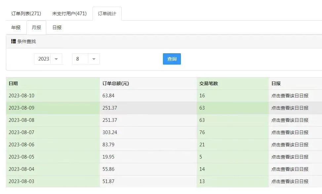Stay on the 月报 monthly report tab
Screen dimensions: 322x194
[x=36, y=27]
